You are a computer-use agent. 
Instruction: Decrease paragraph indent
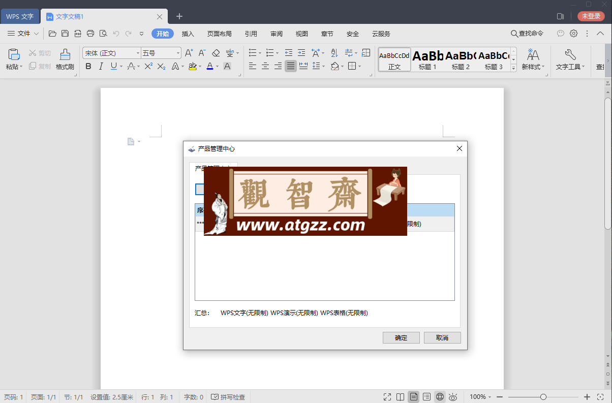289,53
